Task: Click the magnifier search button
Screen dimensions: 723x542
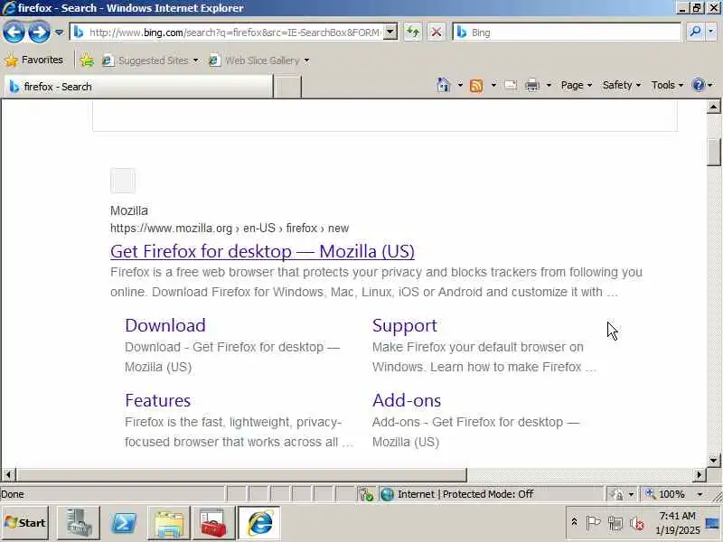Action: (695, 32)
